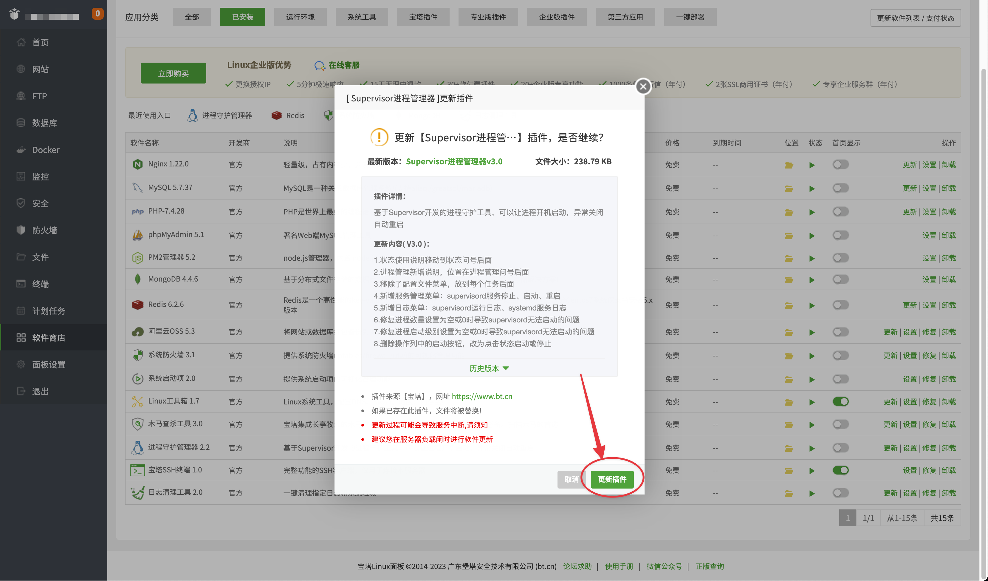Click 退出 logout in the sidebar
Viewport: 988px width, 581px height.
[54, 391]
